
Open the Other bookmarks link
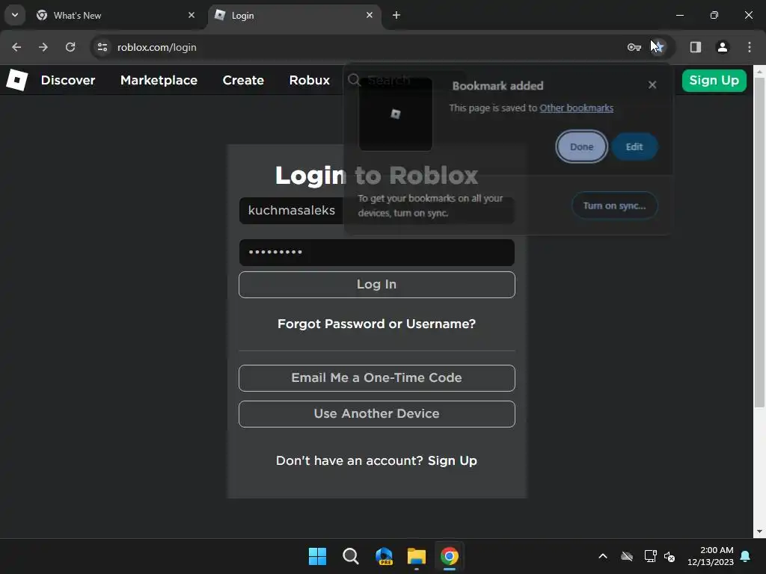[576, 108]
